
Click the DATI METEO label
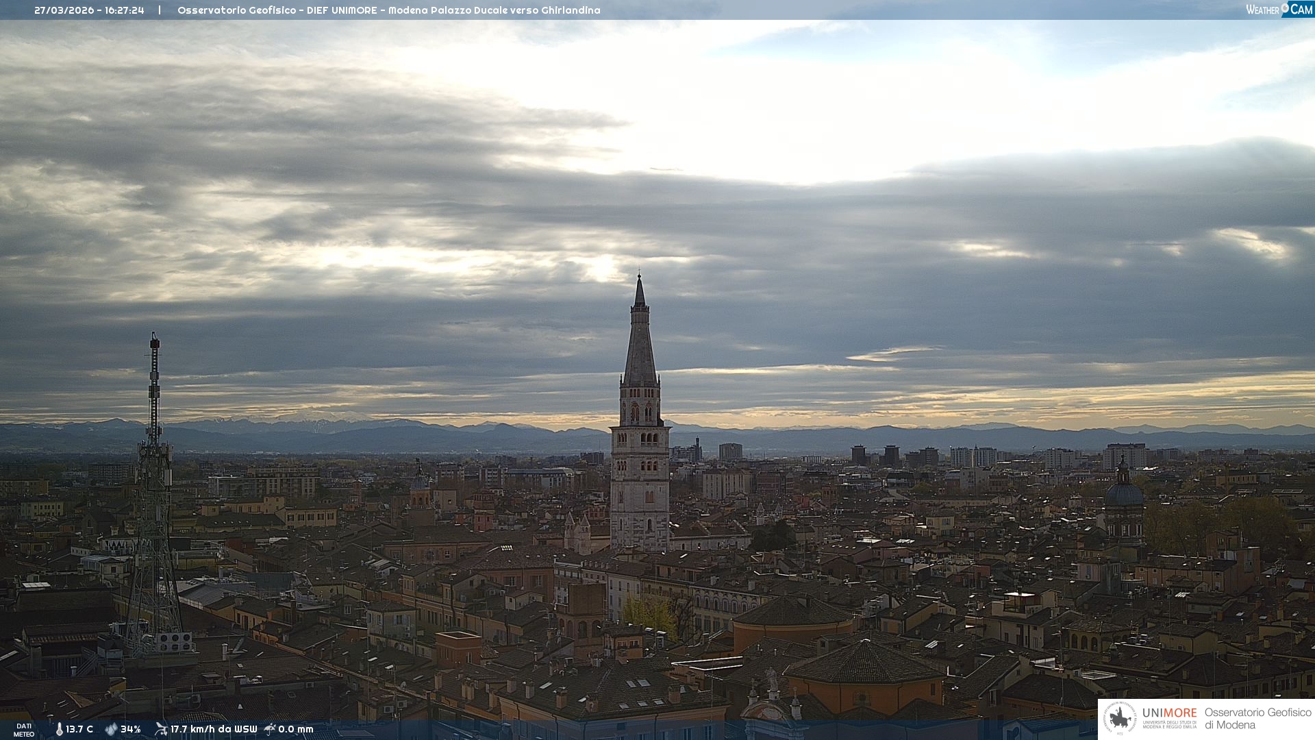click(x=24, y=730)
